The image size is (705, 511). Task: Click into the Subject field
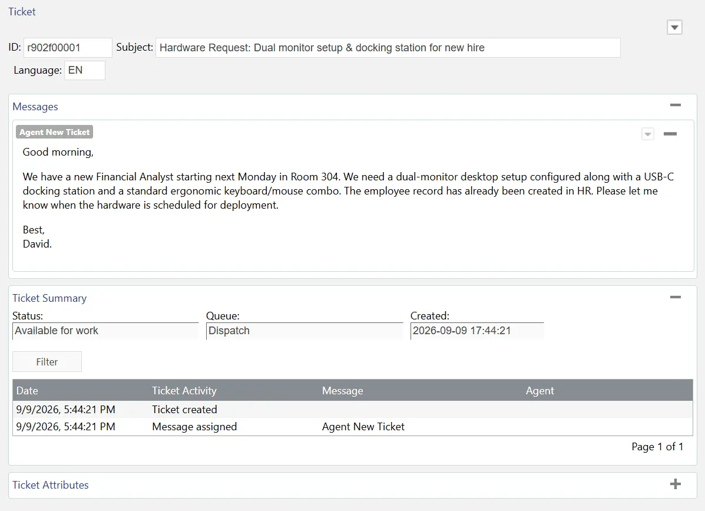[x=388, y=48]
